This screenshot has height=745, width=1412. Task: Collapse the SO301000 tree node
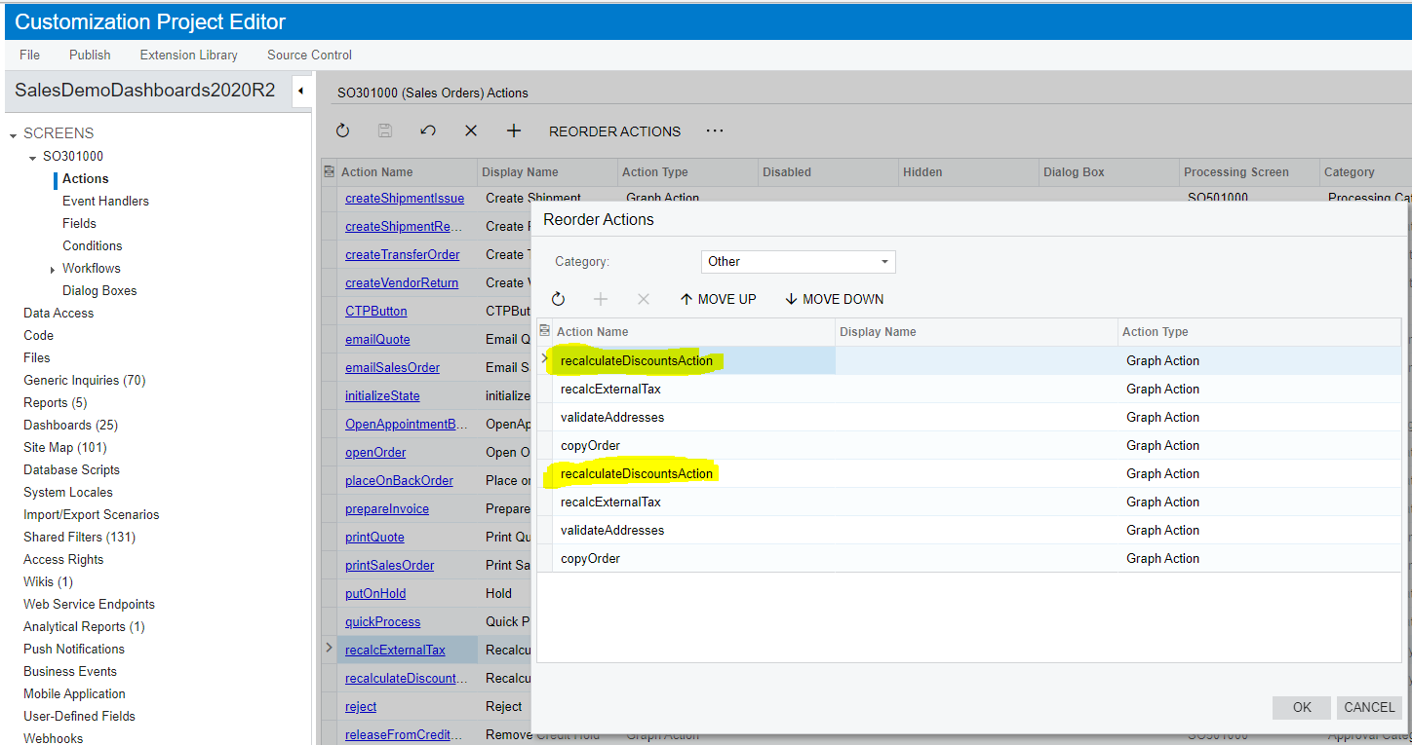click(x=33, y=157)
